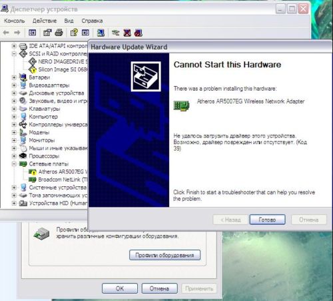This screenshot has height=301, width=333.
Task: Click Отмена in System Properties dialog
Action: tap(159, 288)
